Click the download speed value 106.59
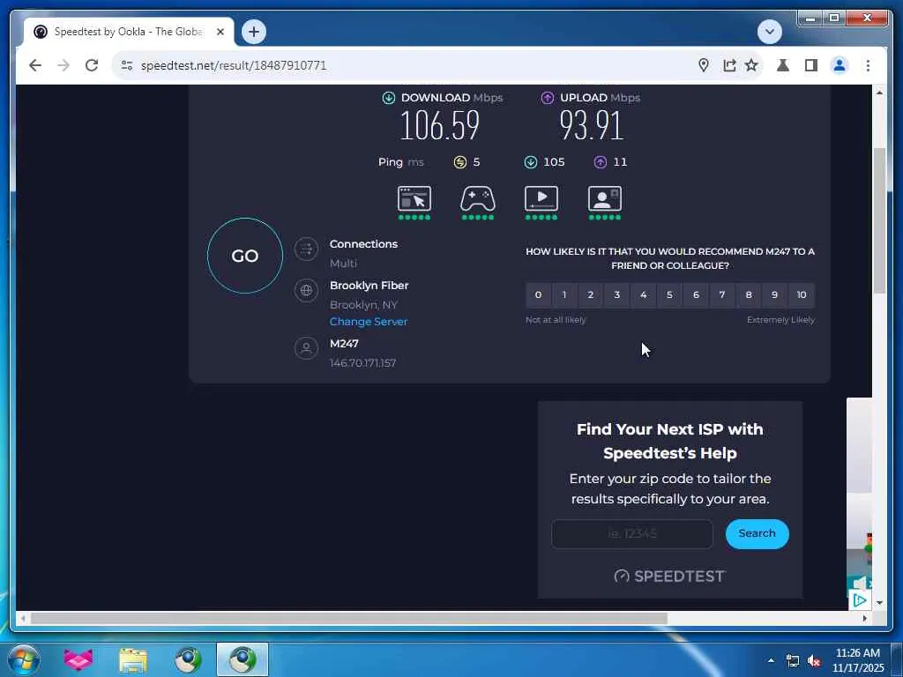903x677 pixels. tap(440, 125)
